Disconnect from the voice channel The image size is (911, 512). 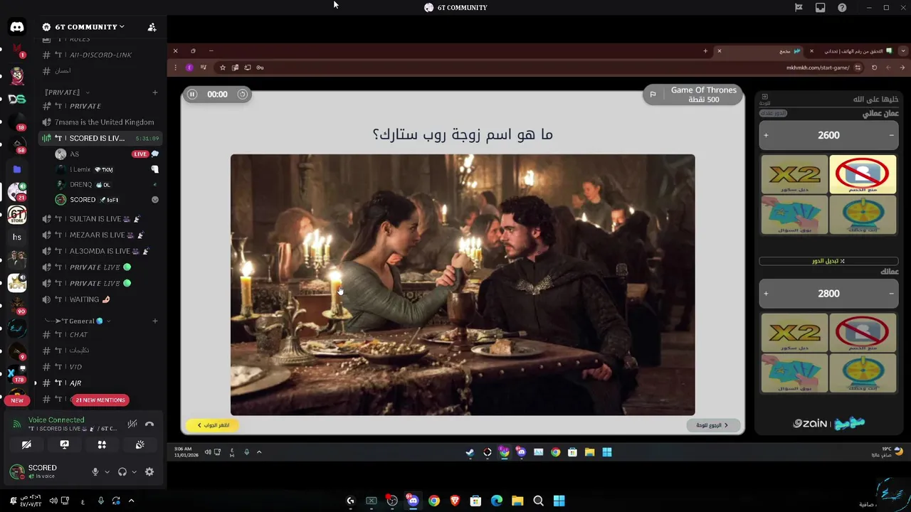(x=149, y=424)
